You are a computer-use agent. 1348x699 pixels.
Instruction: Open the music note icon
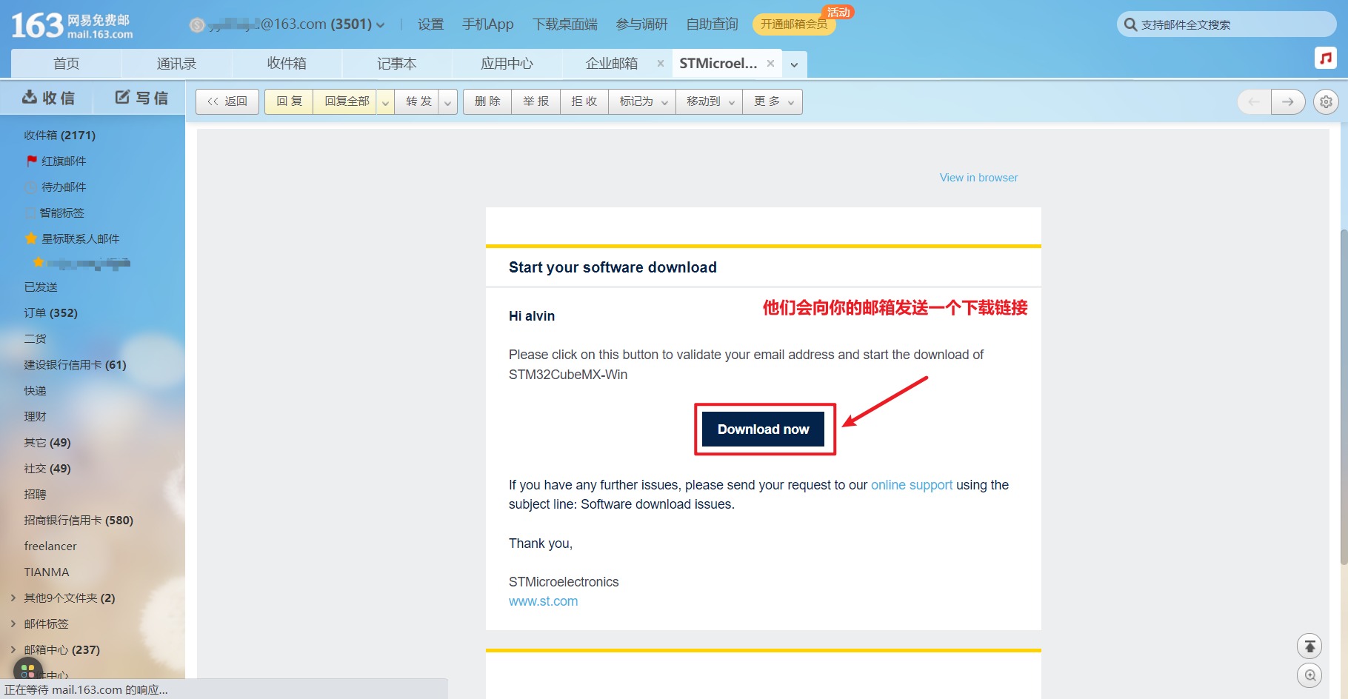click(1325, 58)
